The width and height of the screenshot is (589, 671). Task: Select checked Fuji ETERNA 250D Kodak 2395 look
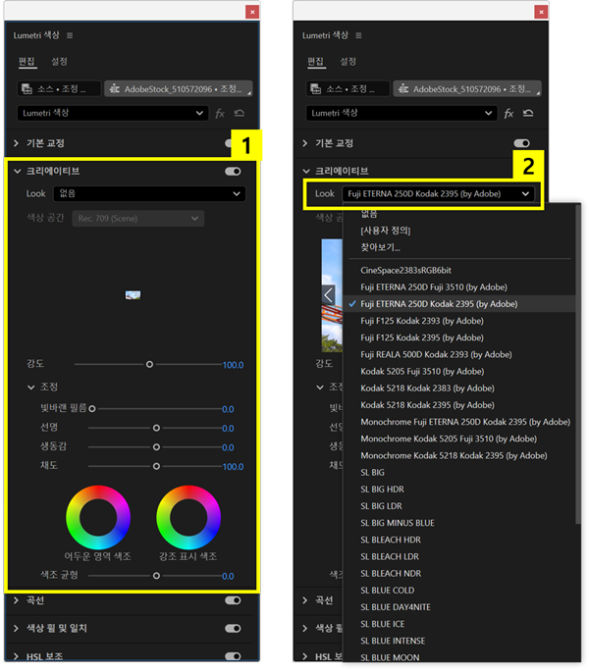pos(439,304)
